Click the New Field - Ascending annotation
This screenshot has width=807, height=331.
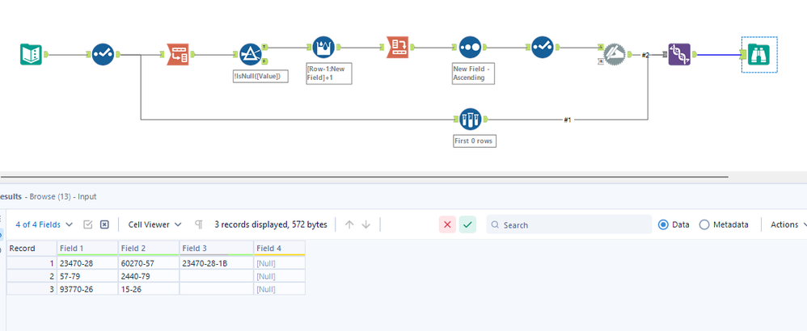click(x=473, y=73)
